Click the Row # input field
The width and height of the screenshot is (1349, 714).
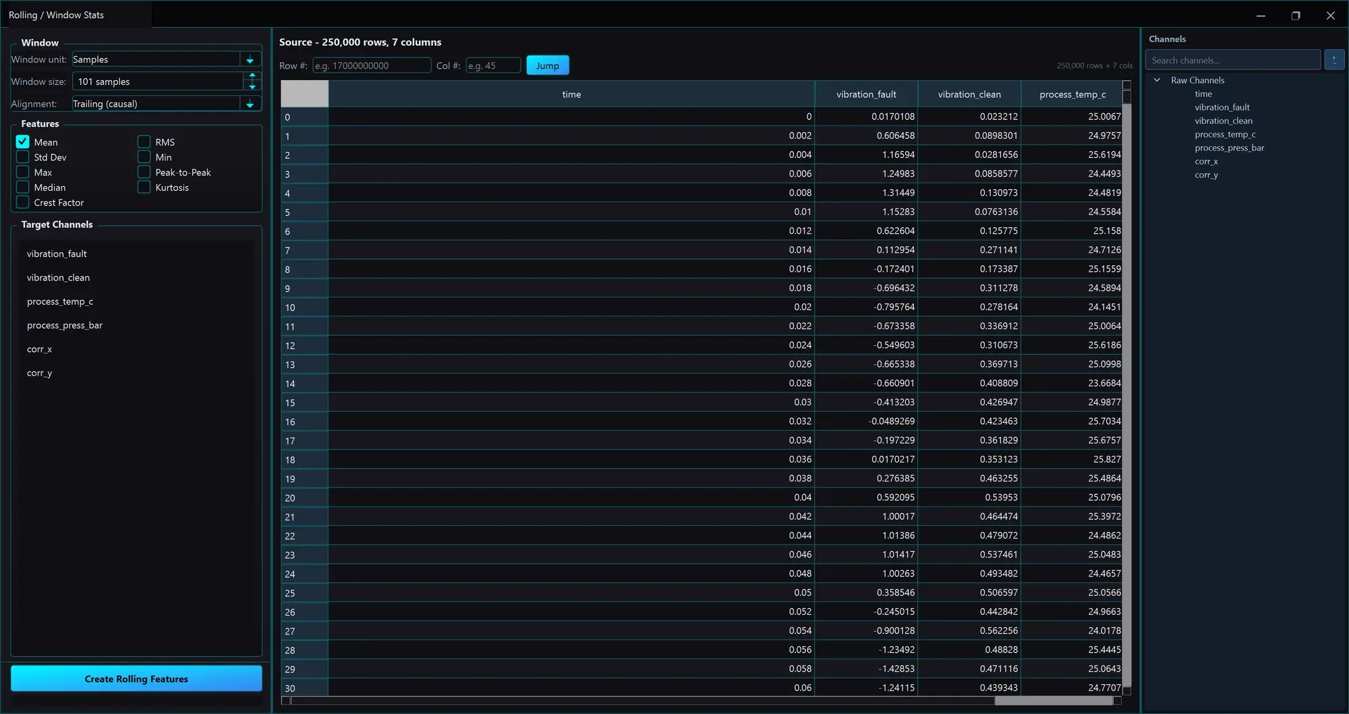(372, 65)
